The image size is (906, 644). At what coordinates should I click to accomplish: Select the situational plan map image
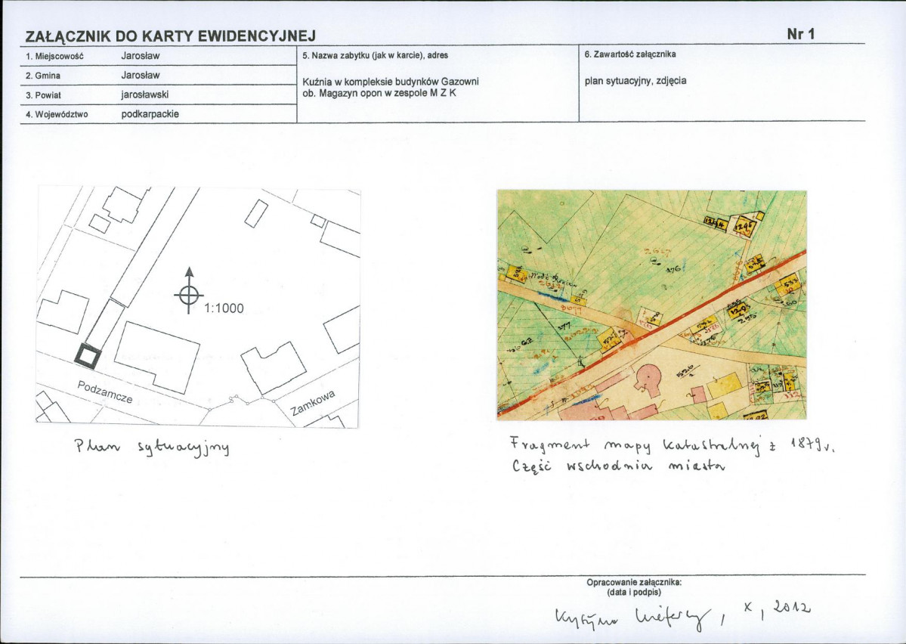[198, 307]
